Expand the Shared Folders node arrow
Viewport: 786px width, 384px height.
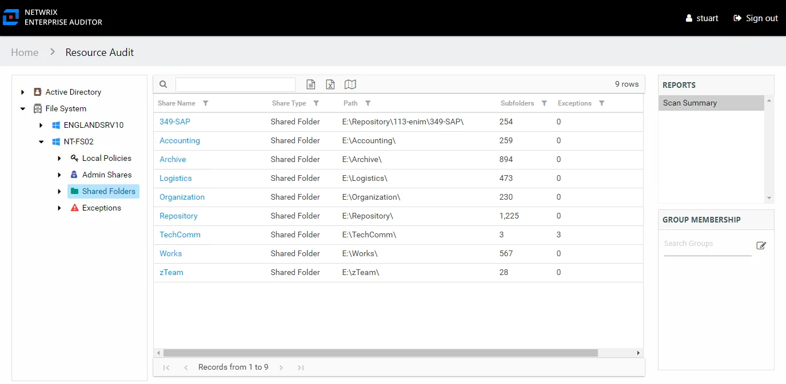(59, 191)
